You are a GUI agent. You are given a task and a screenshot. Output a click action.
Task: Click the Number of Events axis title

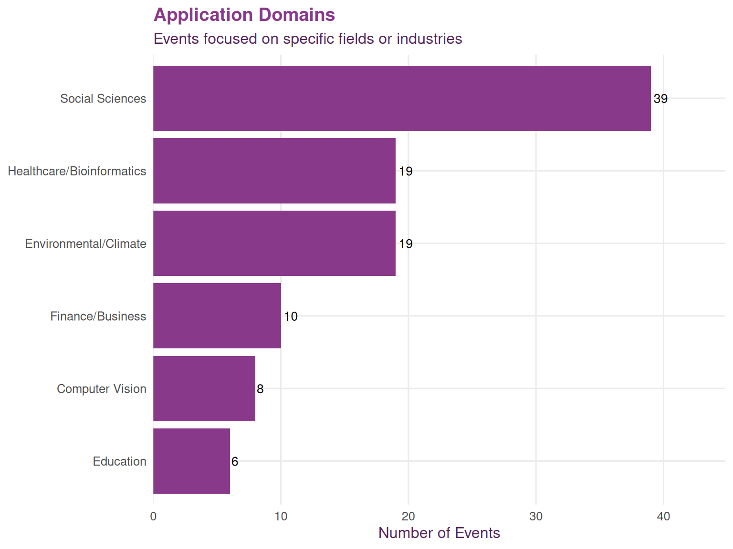pos(439,533)
